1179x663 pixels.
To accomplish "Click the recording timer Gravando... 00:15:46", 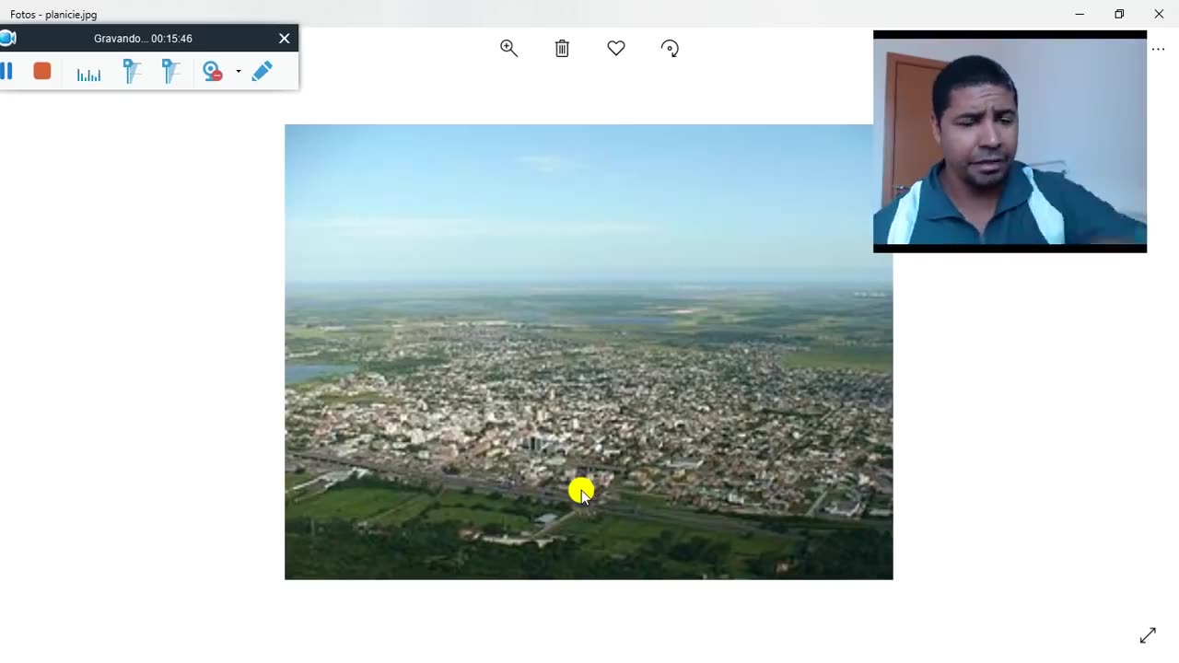I will pyautogui.click(x=143, y=39).
